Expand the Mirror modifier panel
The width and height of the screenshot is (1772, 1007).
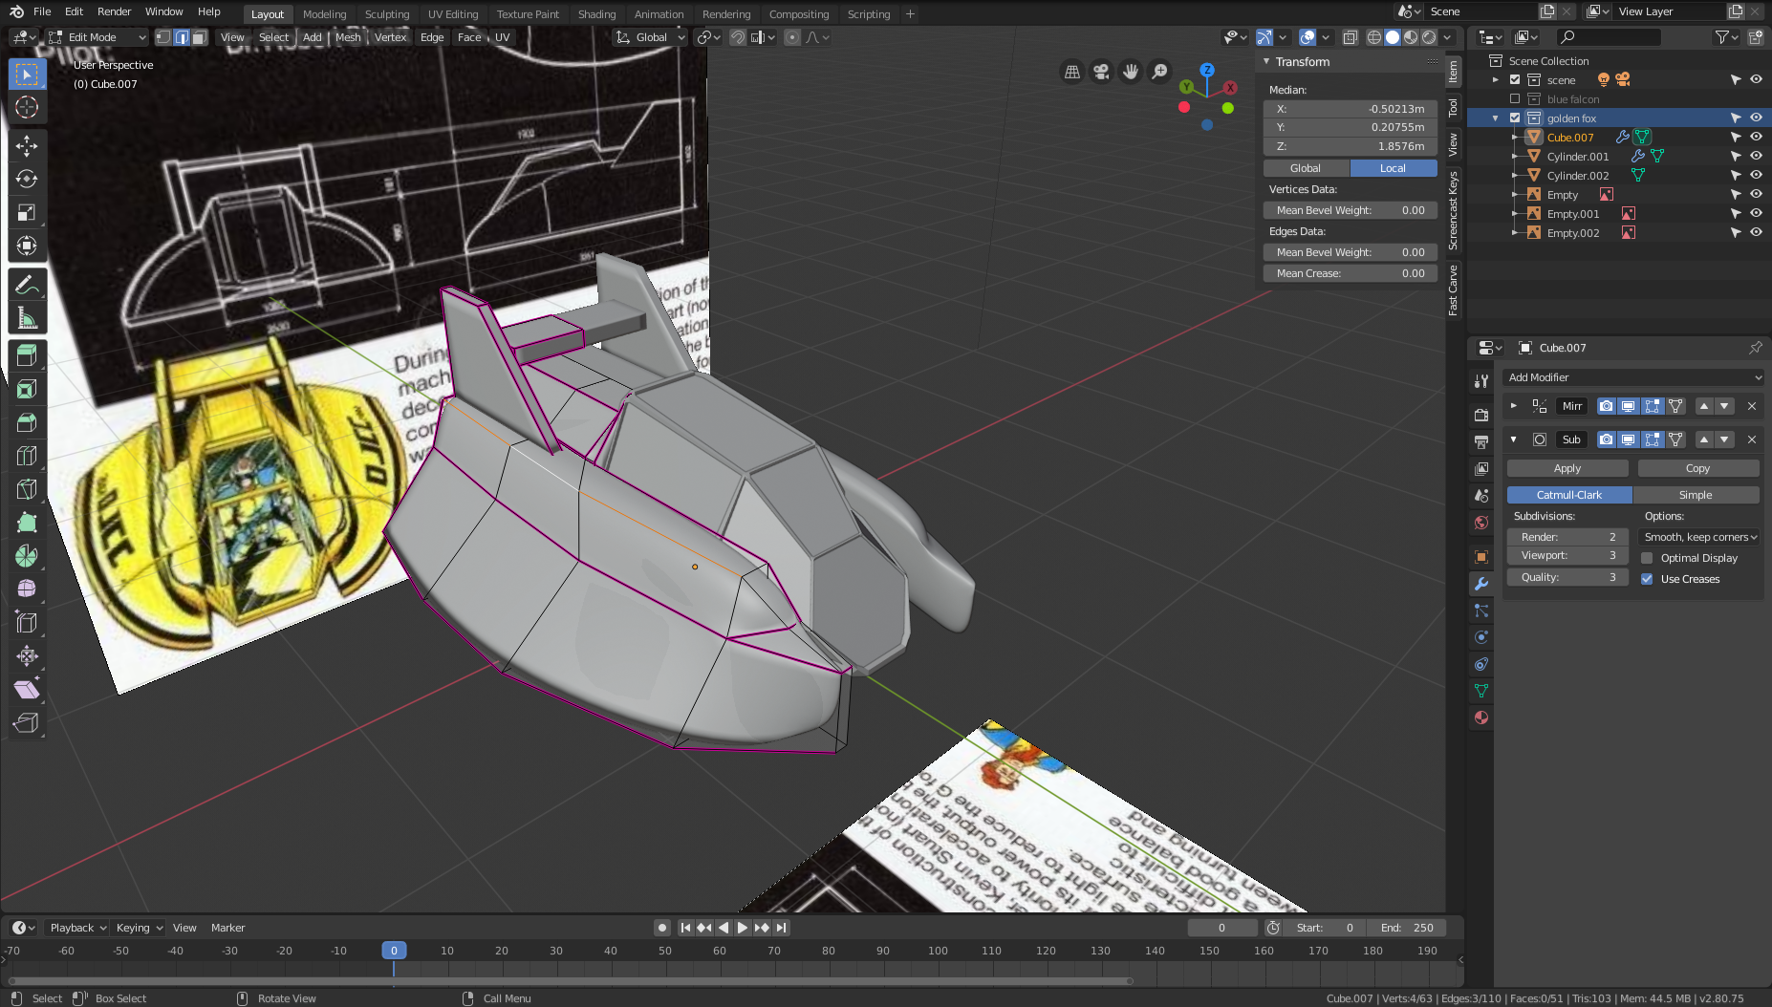tap(1514, 406)
